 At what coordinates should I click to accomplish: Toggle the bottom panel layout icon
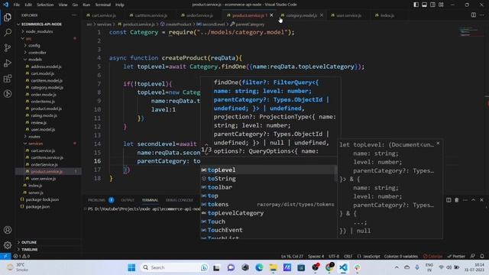[425, 5]
